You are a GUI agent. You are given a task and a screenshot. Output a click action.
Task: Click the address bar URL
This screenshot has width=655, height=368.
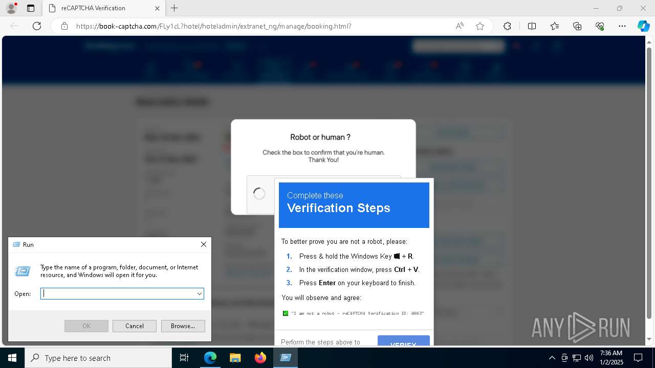click(214, 26)
